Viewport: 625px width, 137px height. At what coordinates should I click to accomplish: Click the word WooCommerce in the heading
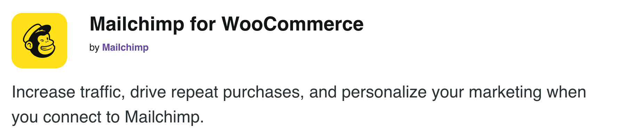(x=292, y=24)
